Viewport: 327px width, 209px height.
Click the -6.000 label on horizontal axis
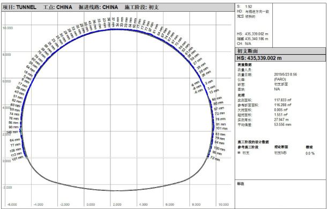click(x=12, y=204)
